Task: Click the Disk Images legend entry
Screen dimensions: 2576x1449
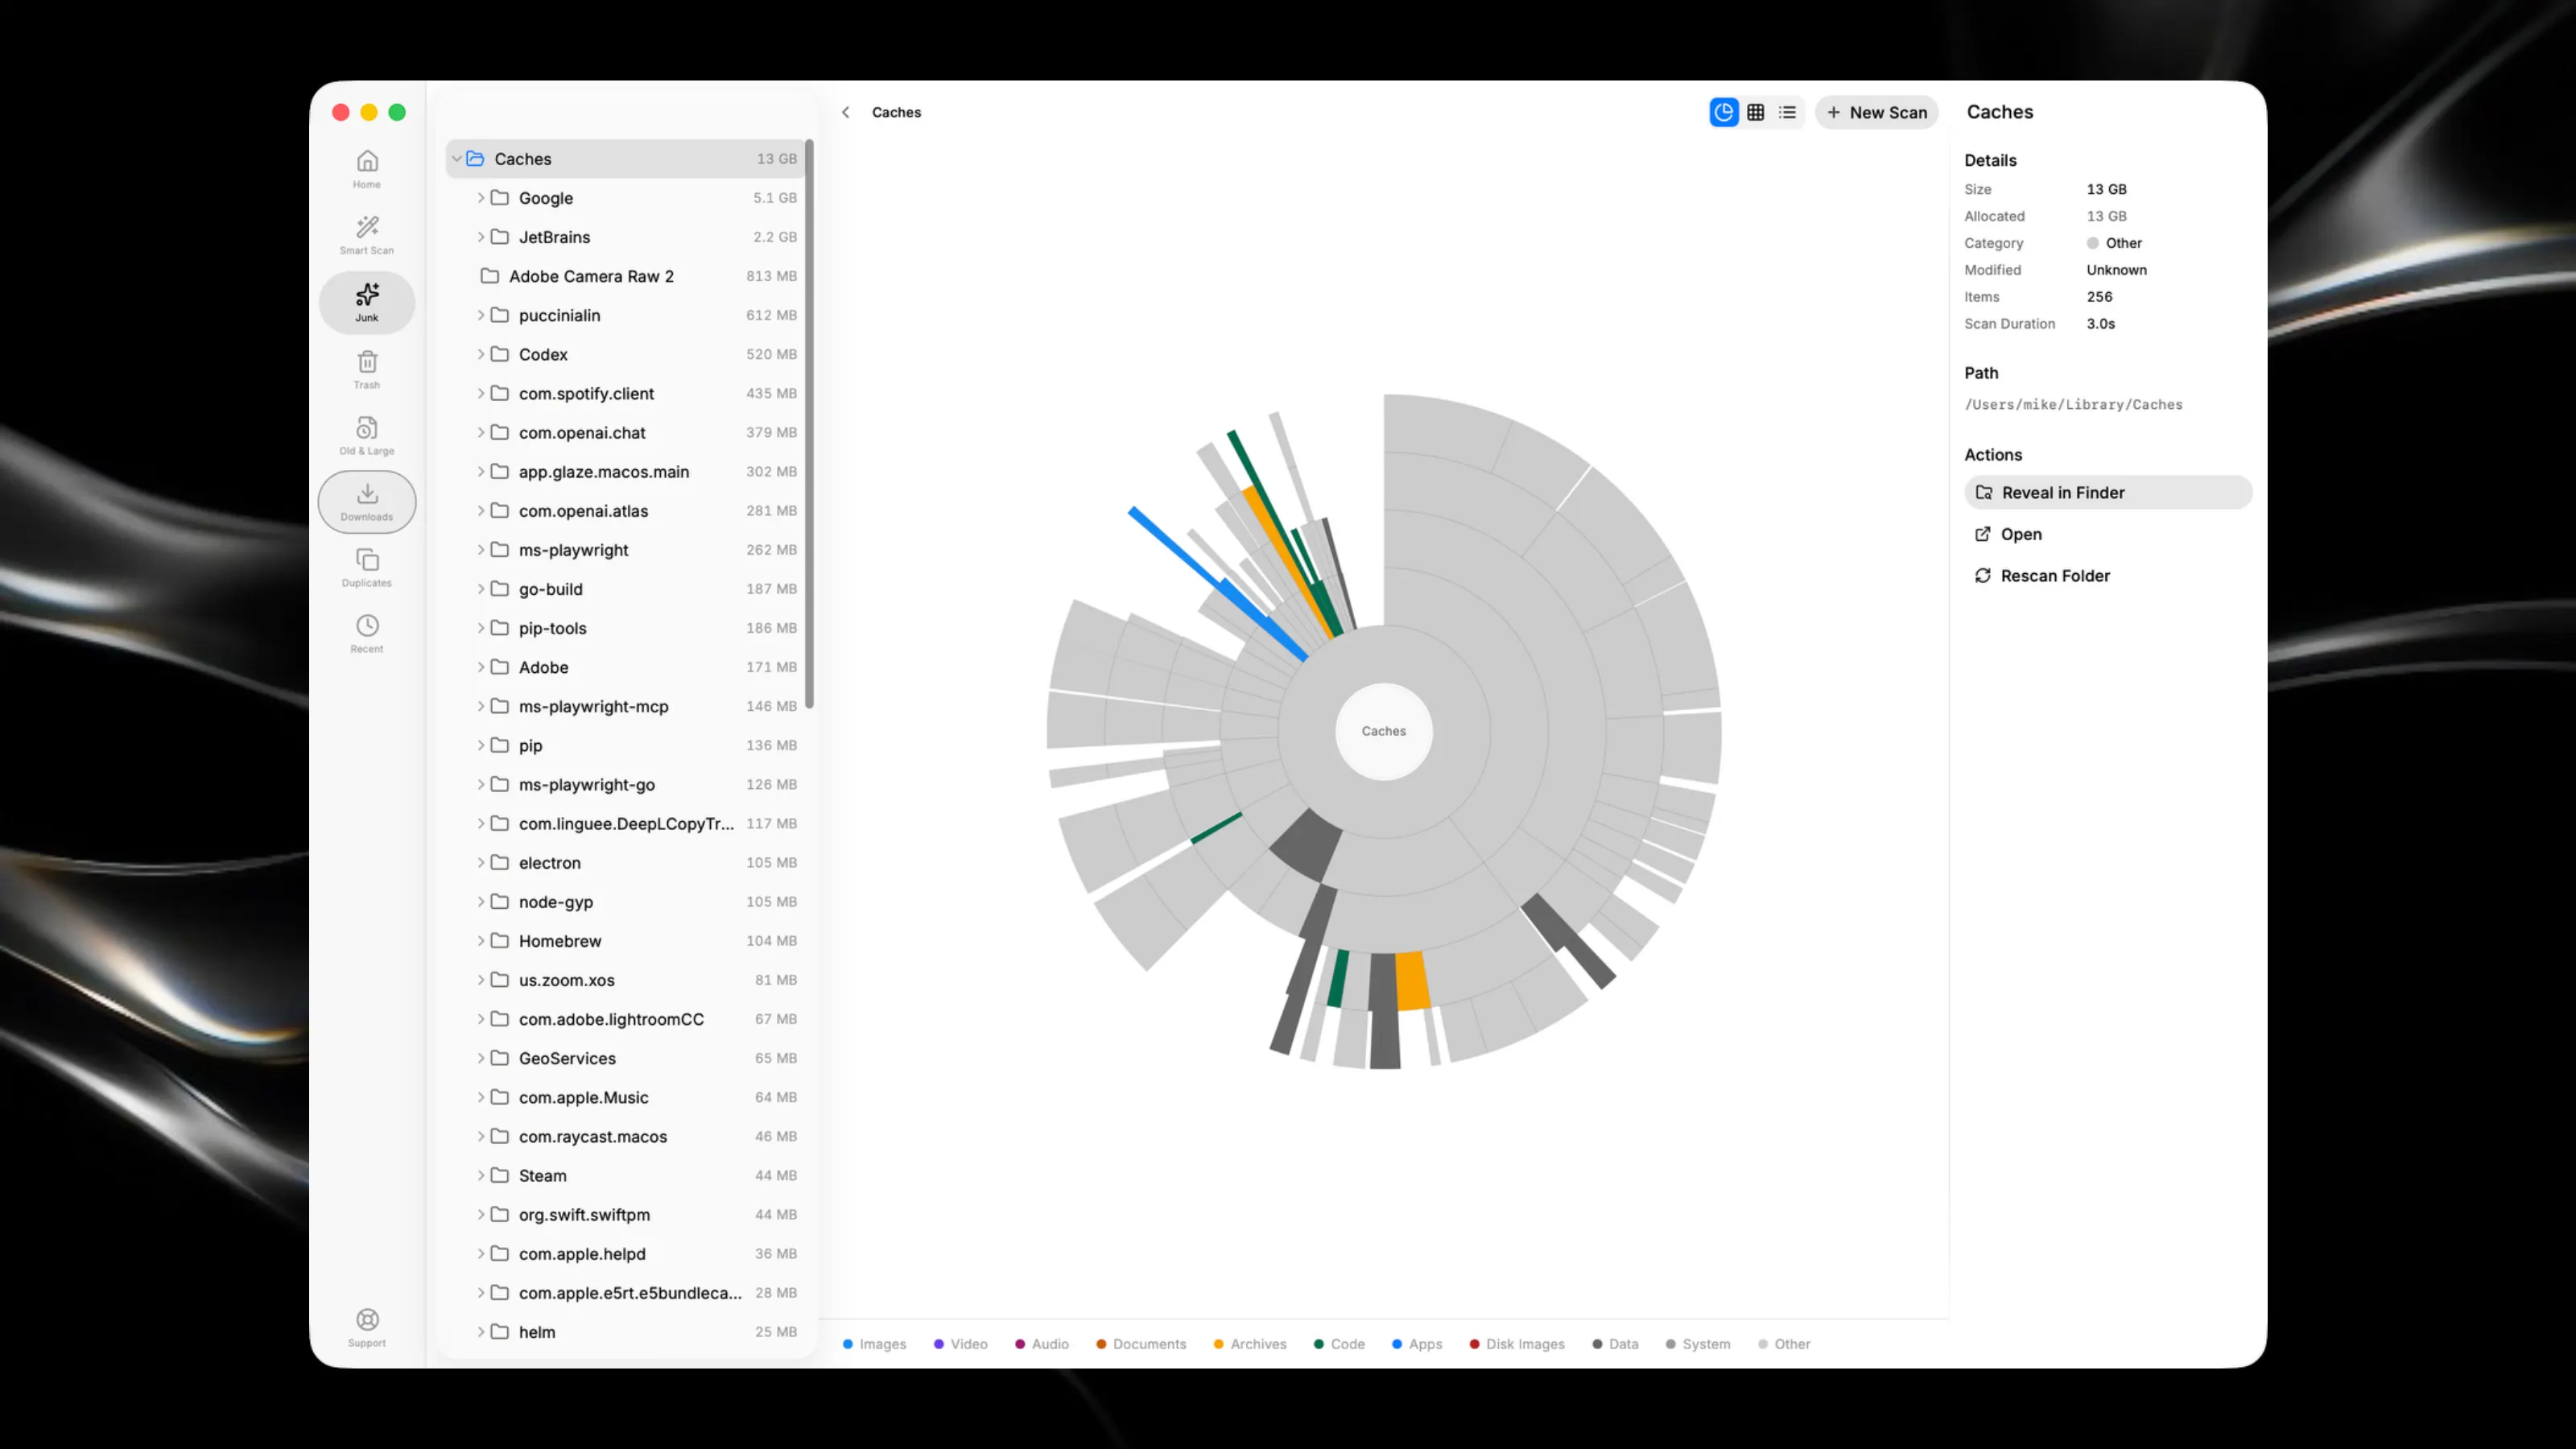Action: [x=1517, y=1344]
